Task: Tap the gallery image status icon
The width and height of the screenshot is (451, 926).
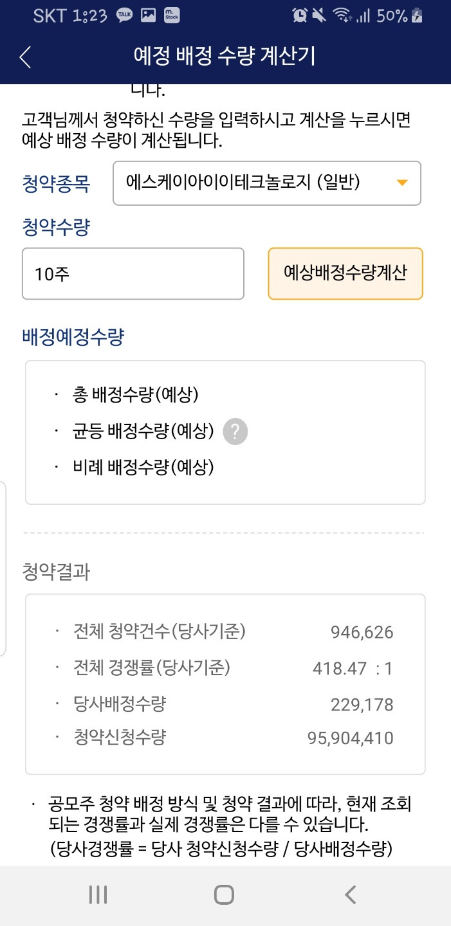Action: [149, 15]
